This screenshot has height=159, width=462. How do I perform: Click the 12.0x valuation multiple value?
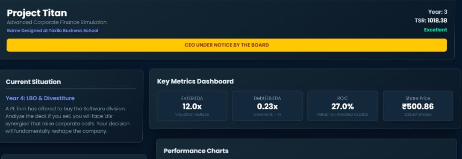(192, 106)
